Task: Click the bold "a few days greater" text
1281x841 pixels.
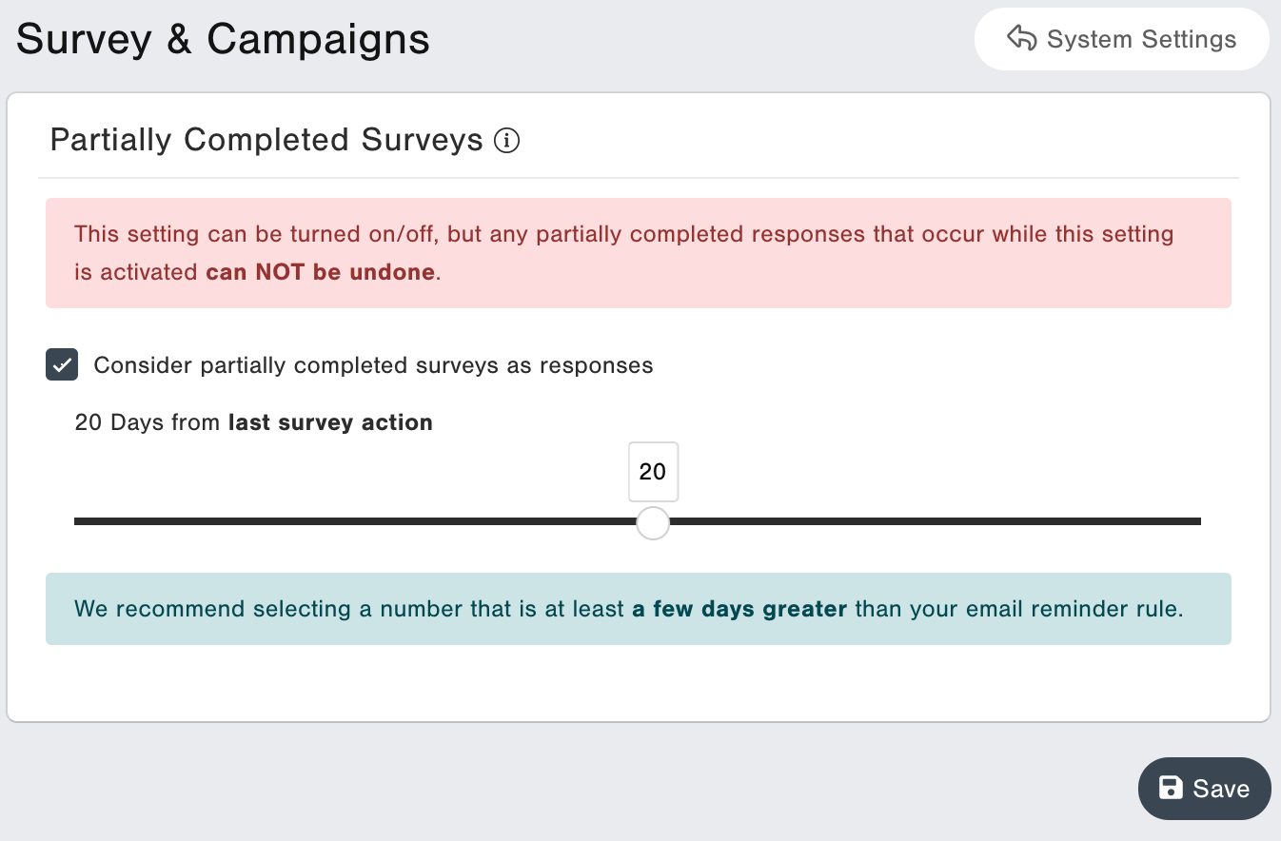Action: click(x=739, y=609)
